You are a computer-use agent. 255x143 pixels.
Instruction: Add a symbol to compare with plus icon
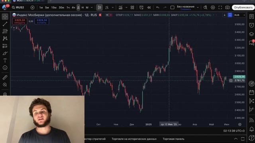pyautogui.click(x=33, y=8)
